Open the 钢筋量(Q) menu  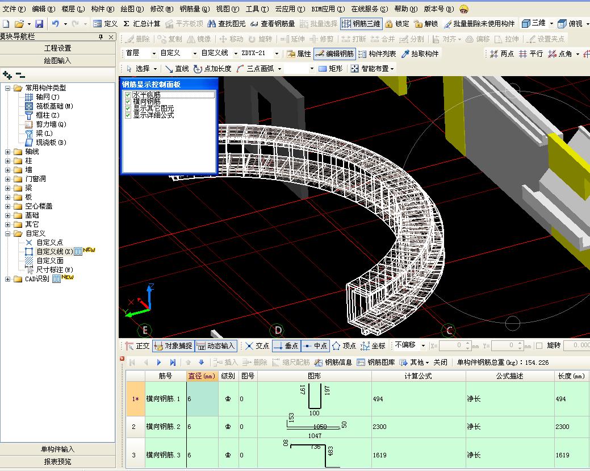pyautogui.click(x=195, y=9)
